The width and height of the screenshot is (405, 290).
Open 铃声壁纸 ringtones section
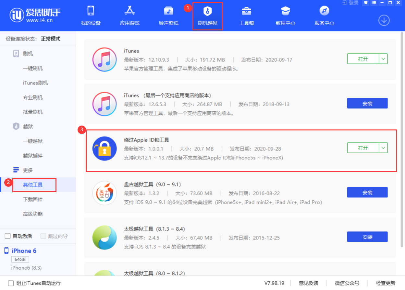[x=168, y=16]
